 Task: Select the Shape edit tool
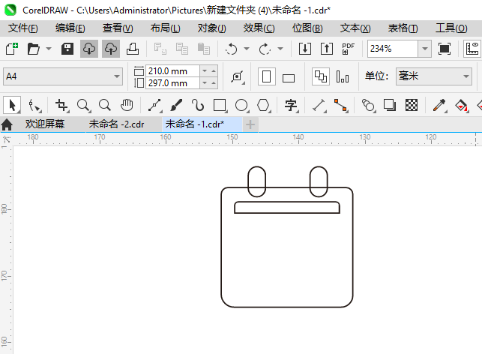coord(34,105)
